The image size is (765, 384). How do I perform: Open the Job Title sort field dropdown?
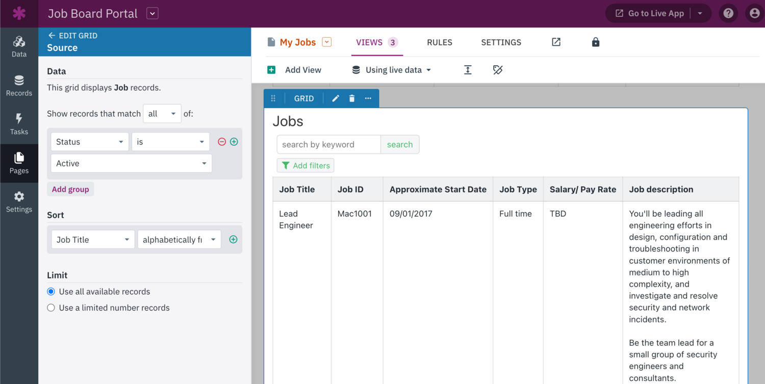pyautogui.click(x=93, y=240)
